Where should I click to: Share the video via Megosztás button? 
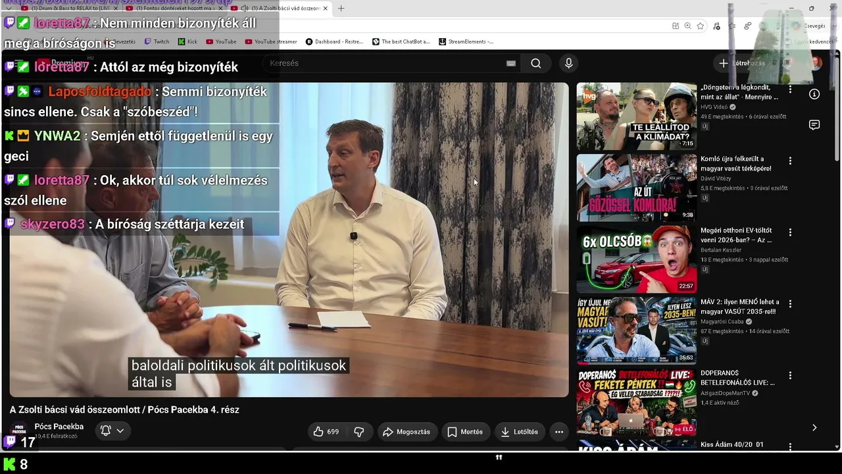(407, 432)
